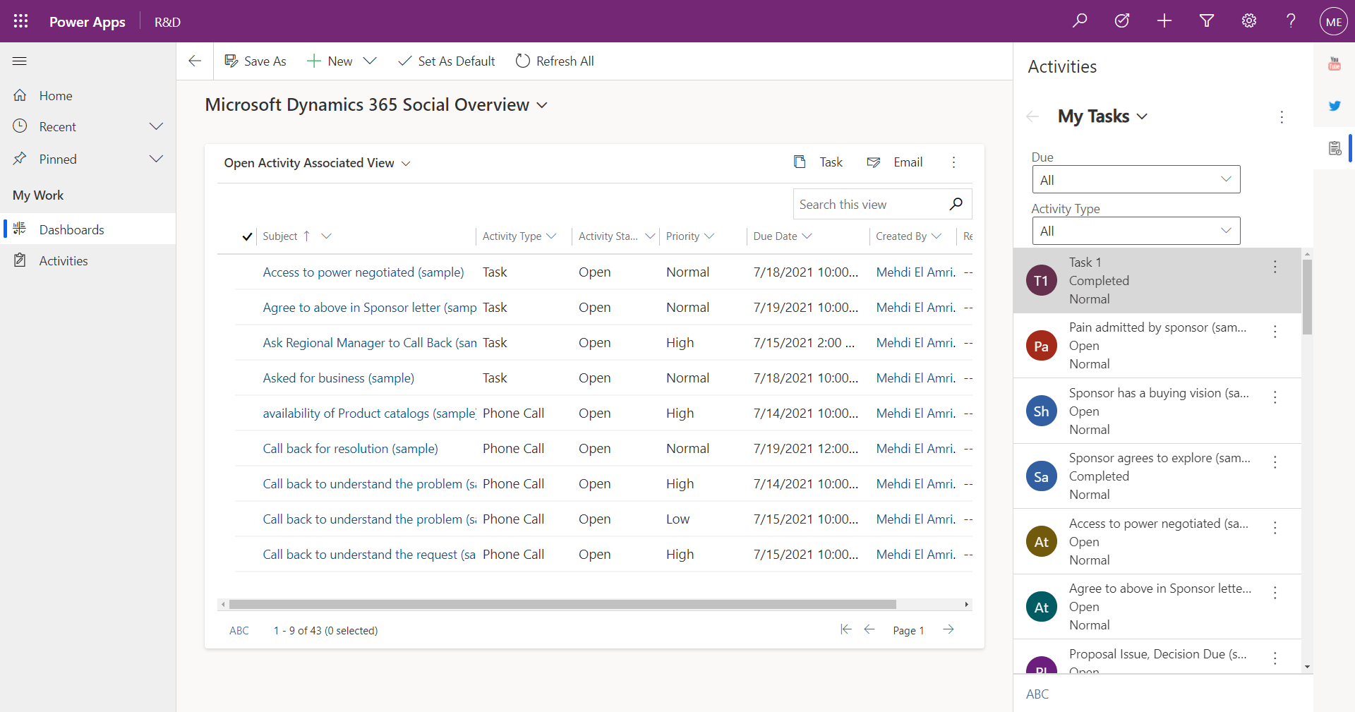Image resolution: width=1355 pixels, height=712 pixels.
Task: Expand the Activity Type dropdown
Action: tap(1136, 231)
